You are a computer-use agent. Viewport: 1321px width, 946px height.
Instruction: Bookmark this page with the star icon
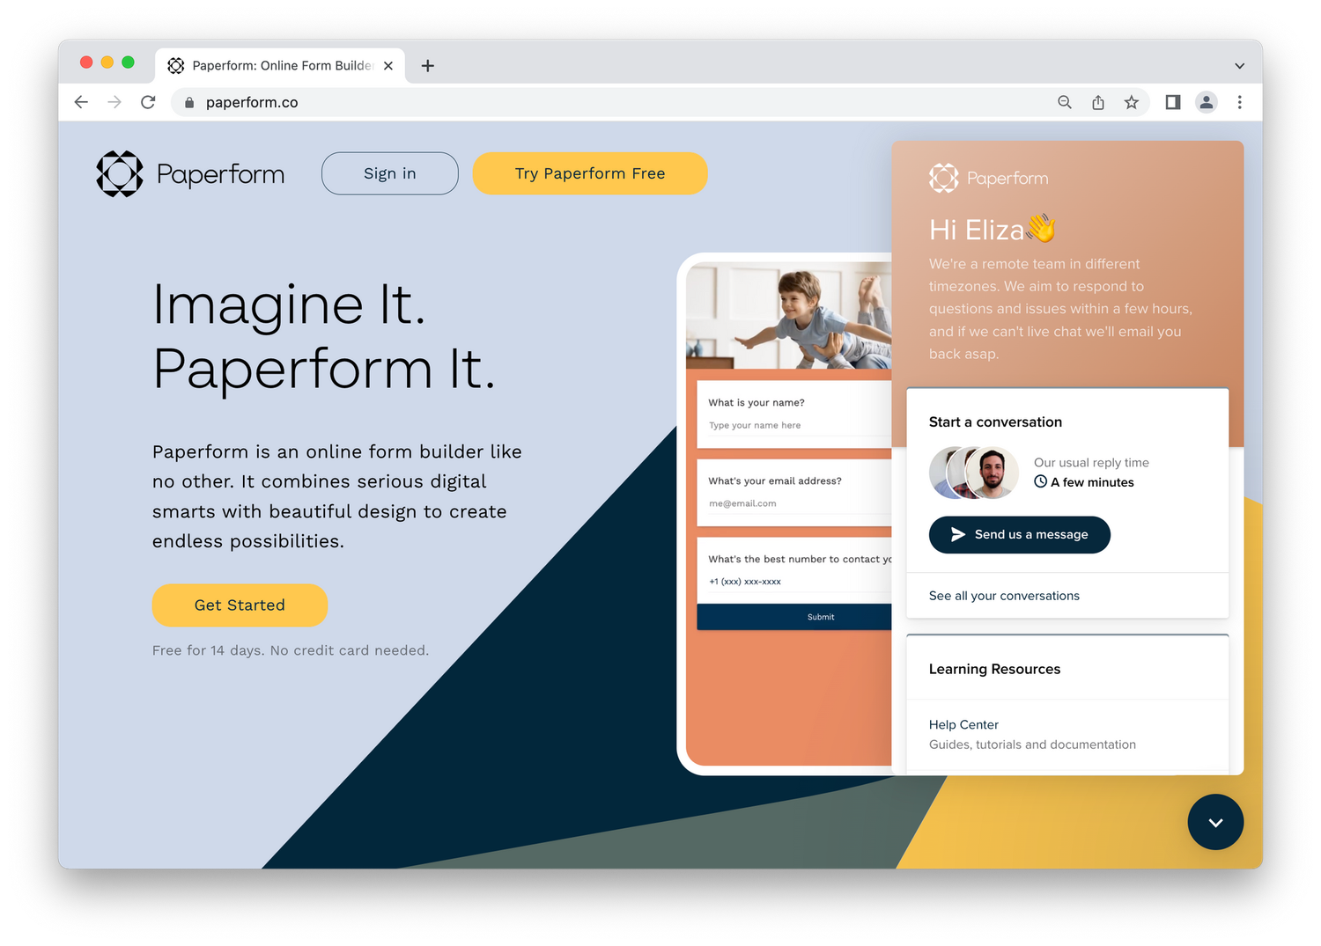[x=1132, y=102]
